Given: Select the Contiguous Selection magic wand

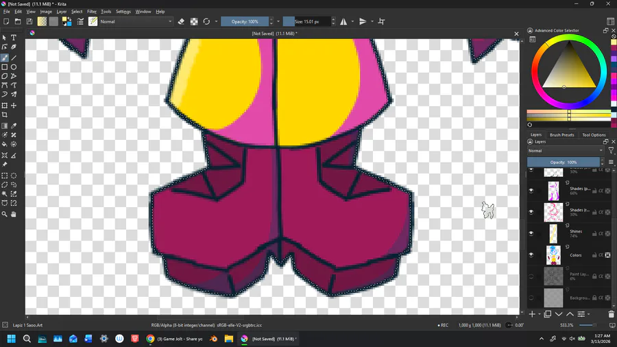Looking at the screenshot, I should point(5,193).
